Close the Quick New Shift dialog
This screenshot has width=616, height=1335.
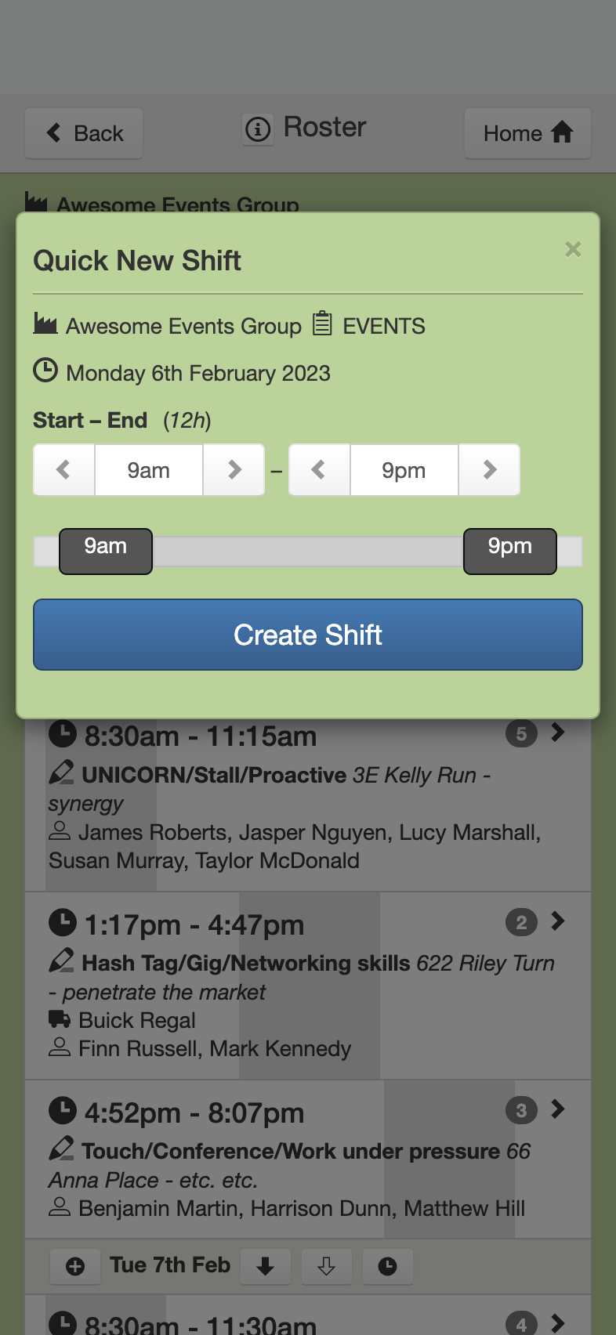pos(573,249)
